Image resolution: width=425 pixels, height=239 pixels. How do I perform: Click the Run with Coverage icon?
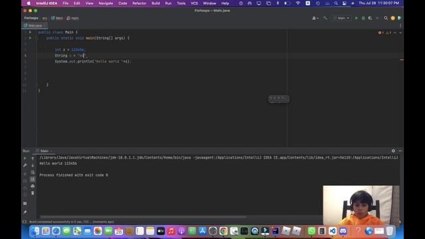pyautogui.click(x=370, y=18)
